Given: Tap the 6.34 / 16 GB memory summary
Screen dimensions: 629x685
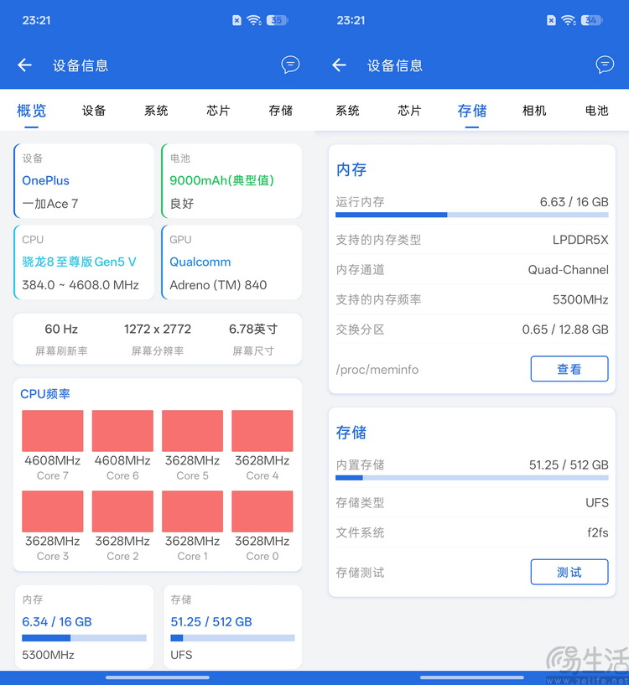Looking at the screenshot, I should pyautogui.click(x=57, y=621).
